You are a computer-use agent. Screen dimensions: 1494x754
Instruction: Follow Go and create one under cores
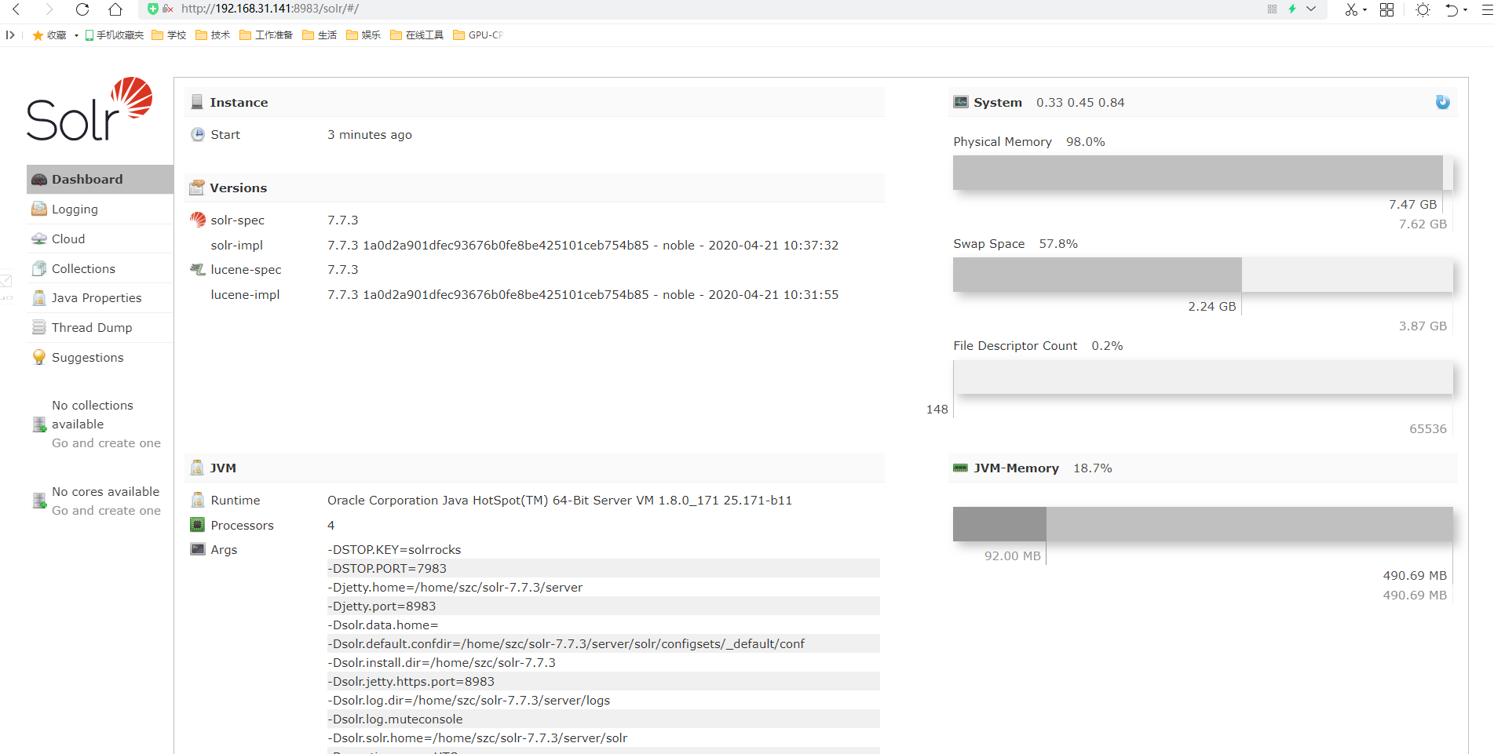click(106, 511)
